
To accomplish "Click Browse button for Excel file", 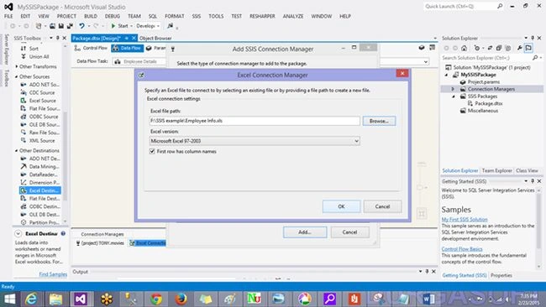I will [379, 121].
